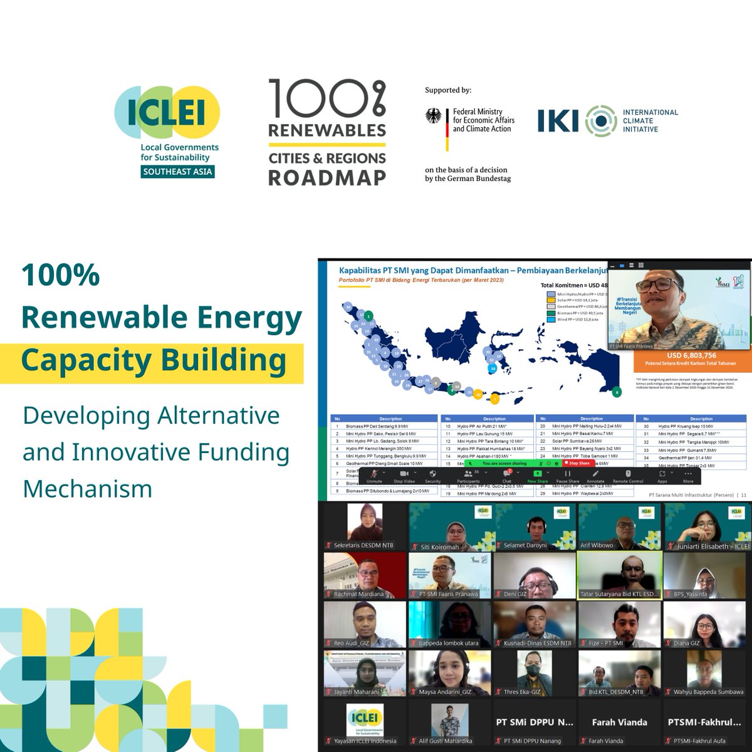Viewport: 752px width, 752px height.
Task: Select the Wahyu Bappeda Sumbawa video tile
Action: pyautogui.click(x=704, y=674)
